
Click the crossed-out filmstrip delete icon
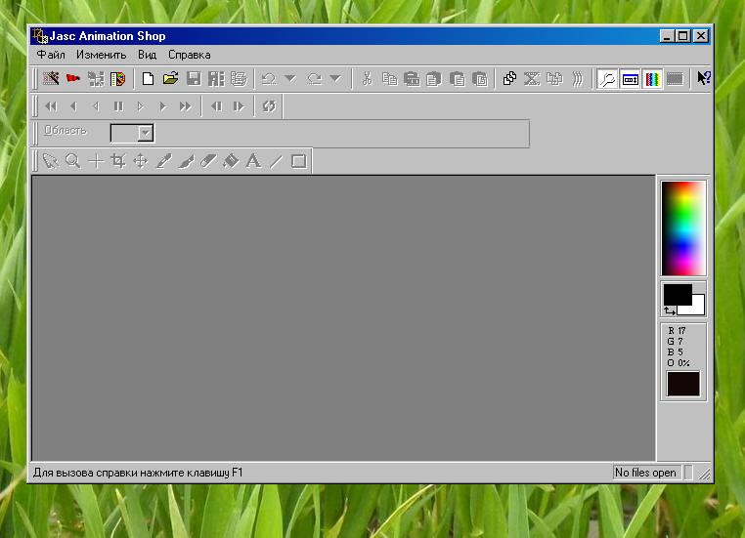532,79
